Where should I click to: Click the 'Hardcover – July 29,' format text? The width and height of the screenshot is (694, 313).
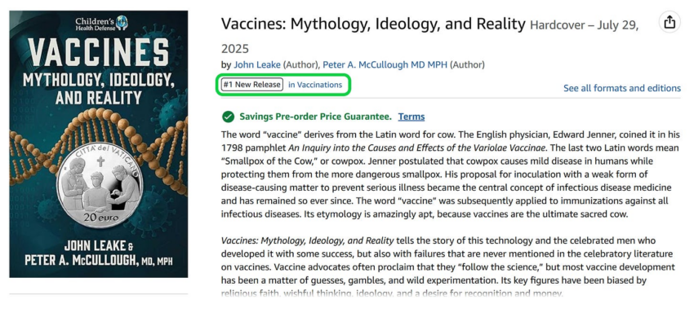[585, 25]
